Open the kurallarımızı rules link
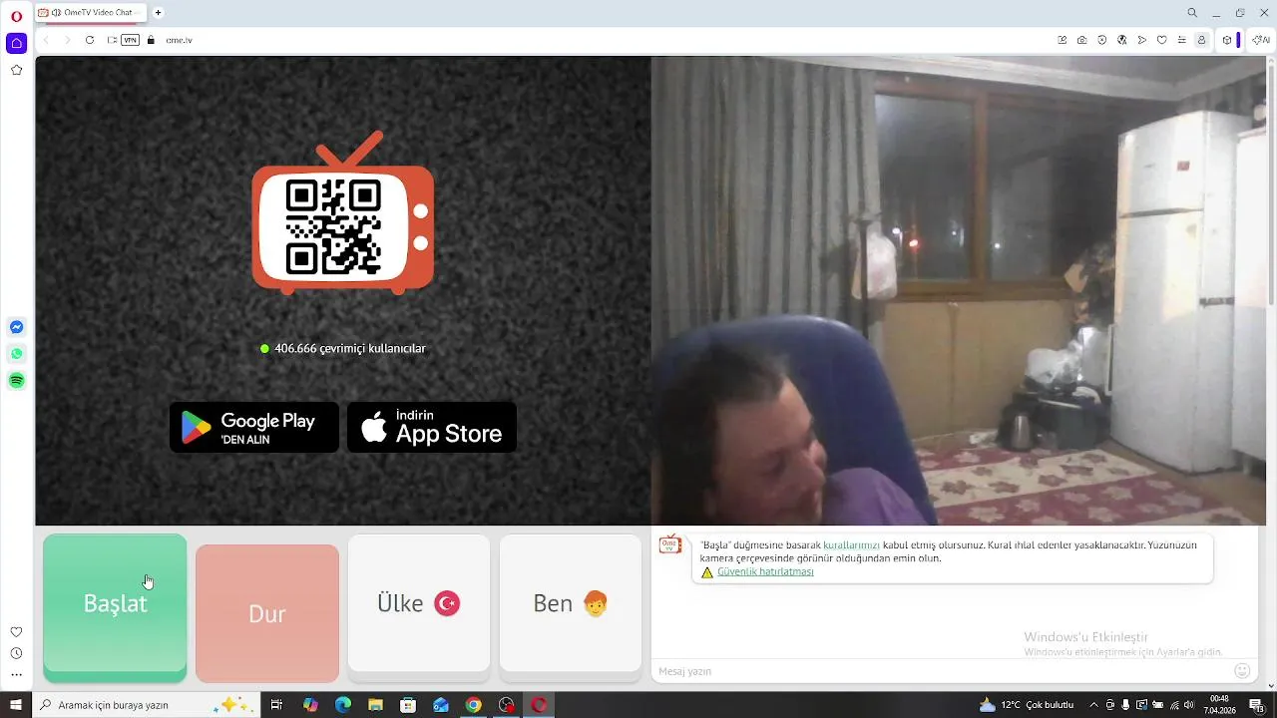The height and width of the screenshot is (718, 1277). pyautogui.click(x=851, y=545)
